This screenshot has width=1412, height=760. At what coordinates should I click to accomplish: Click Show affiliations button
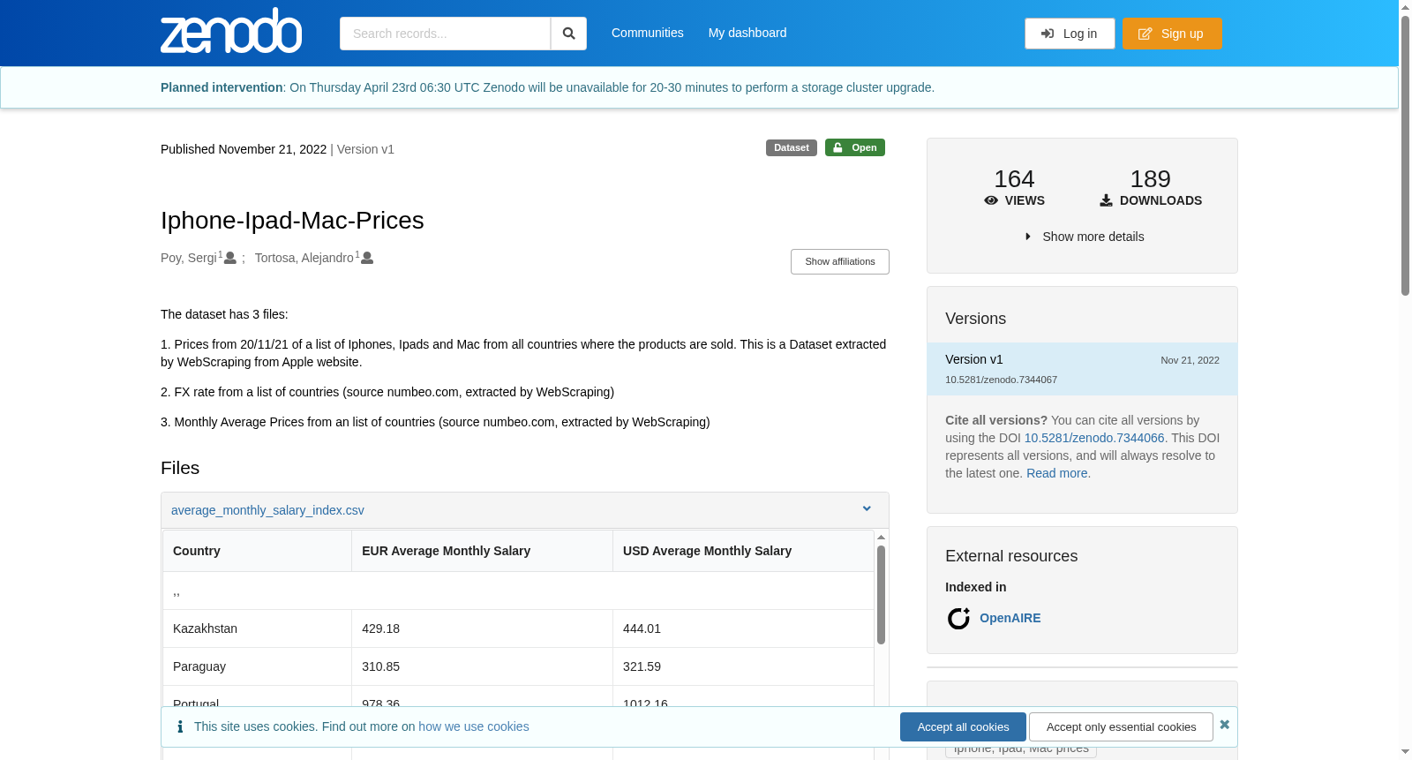click(840, 261)
